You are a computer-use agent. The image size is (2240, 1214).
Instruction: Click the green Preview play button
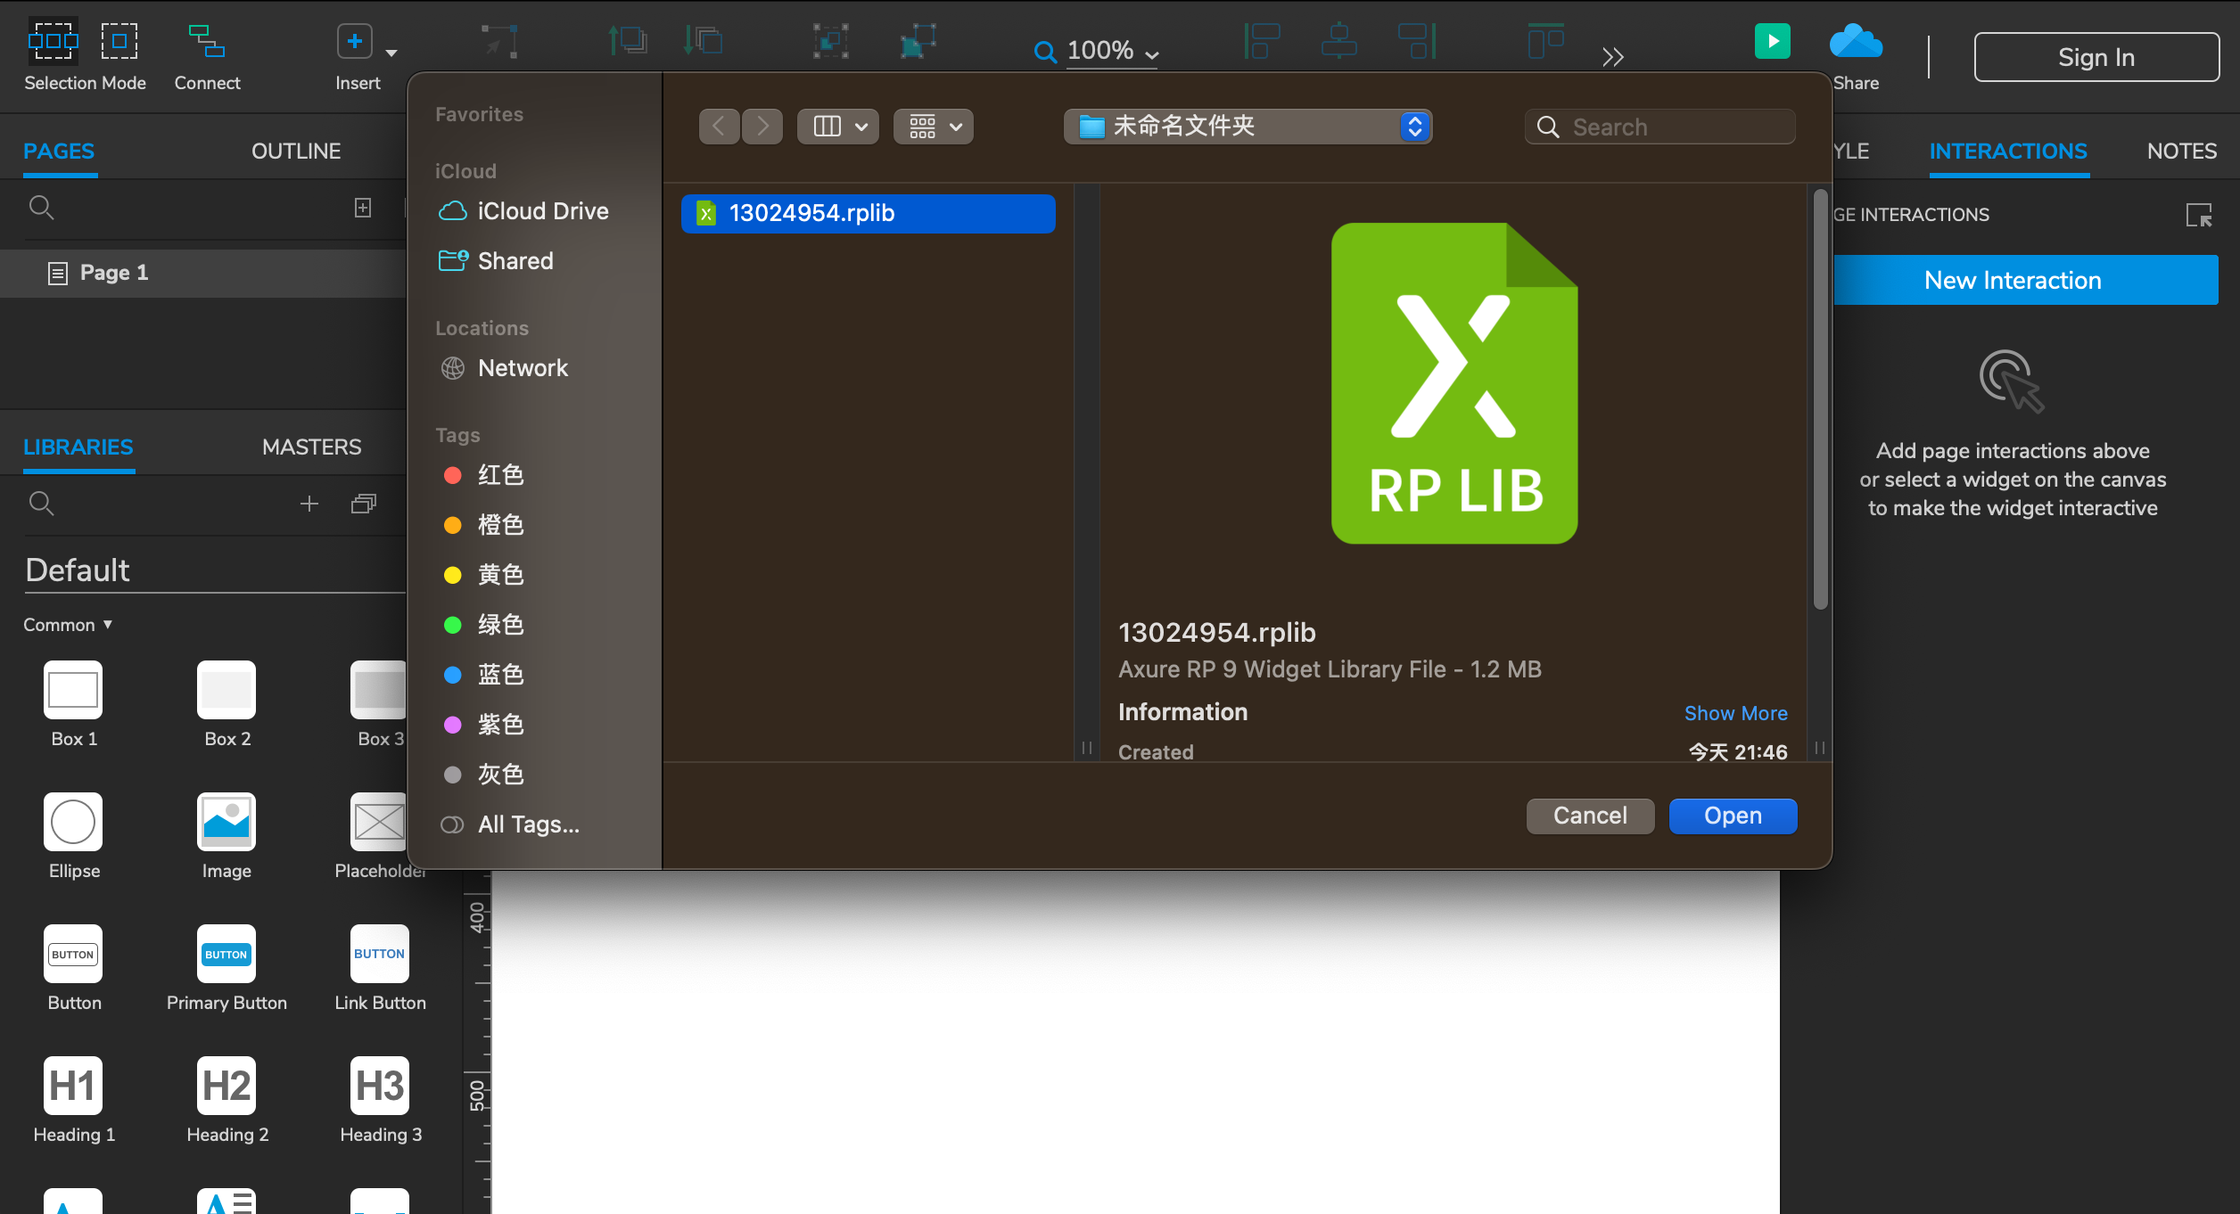(1772, 41)
